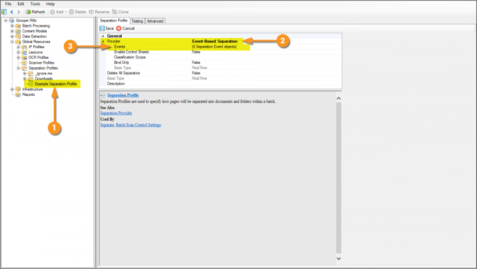Viewport: 477px width, 269px height.
Task: Select the Reports node
Action: (28, 95)
